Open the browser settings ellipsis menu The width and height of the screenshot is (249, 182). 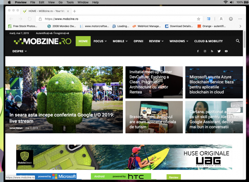click(x=240, y=19)
